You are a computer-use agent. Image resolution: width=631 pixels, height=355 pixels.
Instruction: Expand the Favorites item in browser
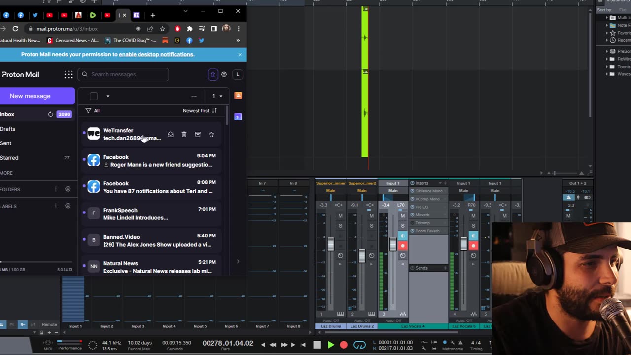point(607,33)
